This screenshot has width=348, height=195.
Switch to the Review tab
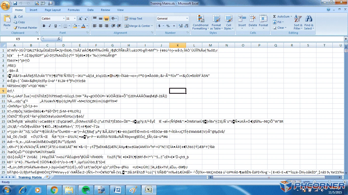(105, 10)
